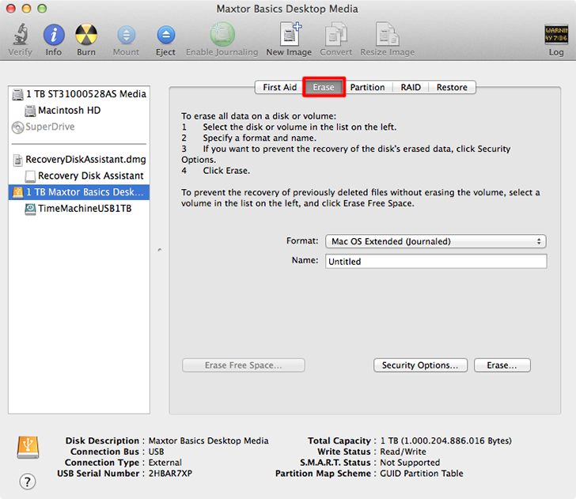Click the Erase... button
The width and height of the screenshot is (576, 499).
coord(502,365)
